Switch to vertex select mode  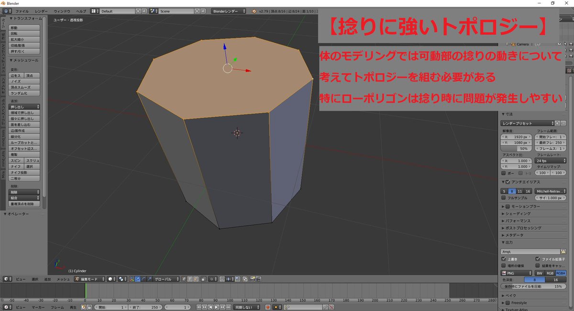tap(183, 279)
